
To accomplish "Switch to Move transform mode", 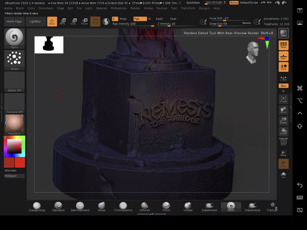I will click(63, 21).
